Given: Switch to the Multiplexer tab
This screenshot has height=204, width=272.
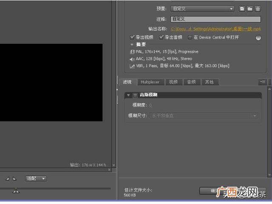Looking at the screenshot, I should coord(150,82).
